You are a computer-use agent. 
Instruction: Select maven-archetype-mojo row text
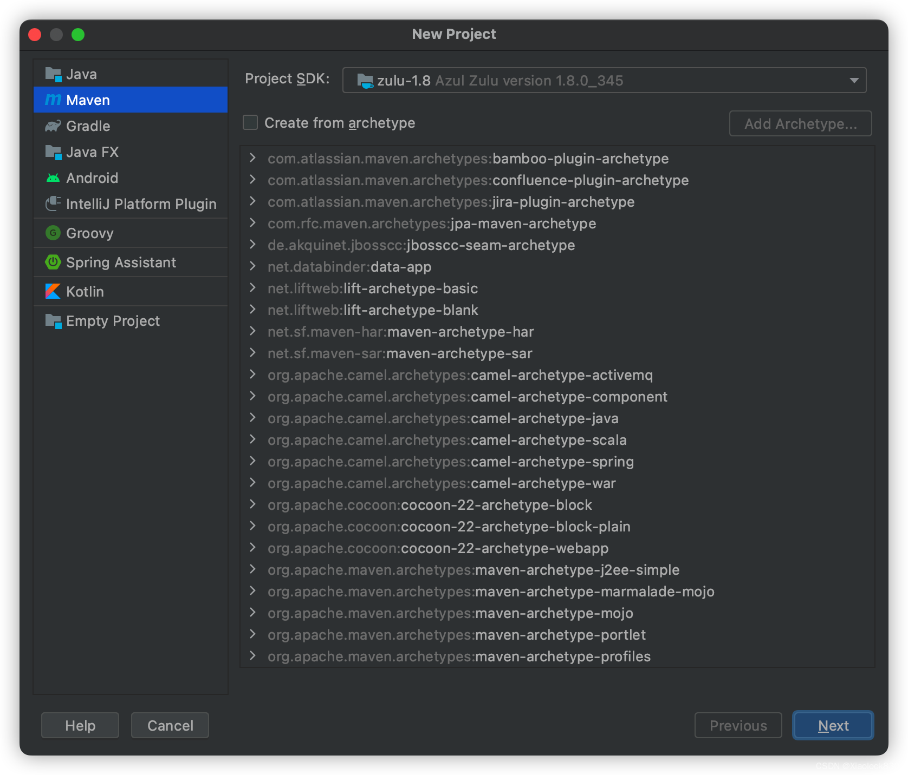450,613
